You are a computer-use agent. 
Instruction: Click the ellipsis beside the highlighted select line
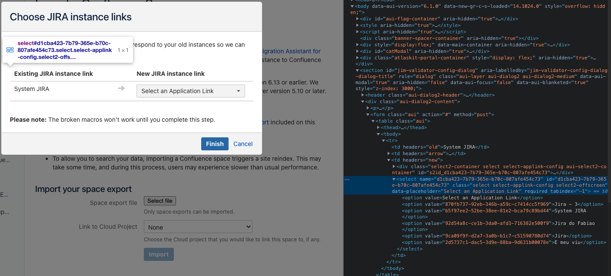point(347,179)
